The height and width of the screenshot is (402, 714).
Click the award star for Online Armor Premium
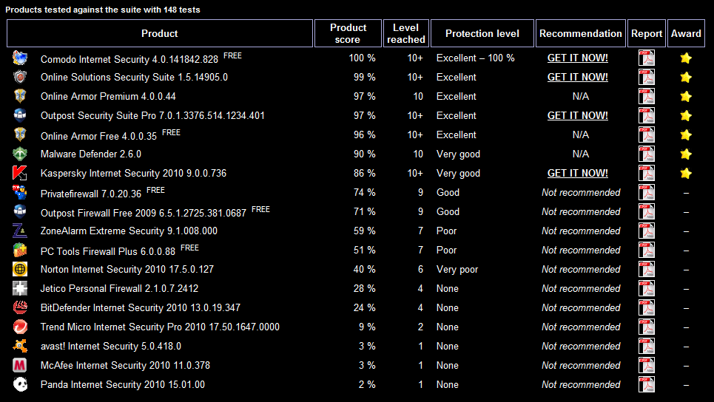[x=686, y=96]
